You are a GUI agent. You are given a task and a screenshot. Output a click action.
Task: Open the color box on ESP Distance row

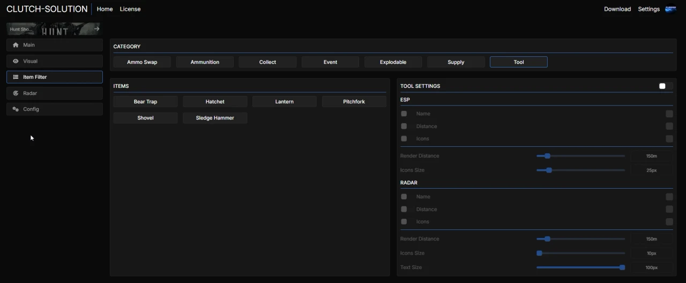tap(669, 126)
